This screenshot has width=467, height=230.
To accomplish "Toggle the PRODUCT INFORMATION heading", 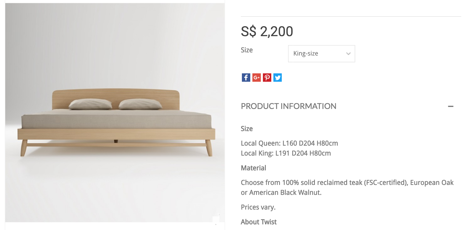I will (288, 106).
